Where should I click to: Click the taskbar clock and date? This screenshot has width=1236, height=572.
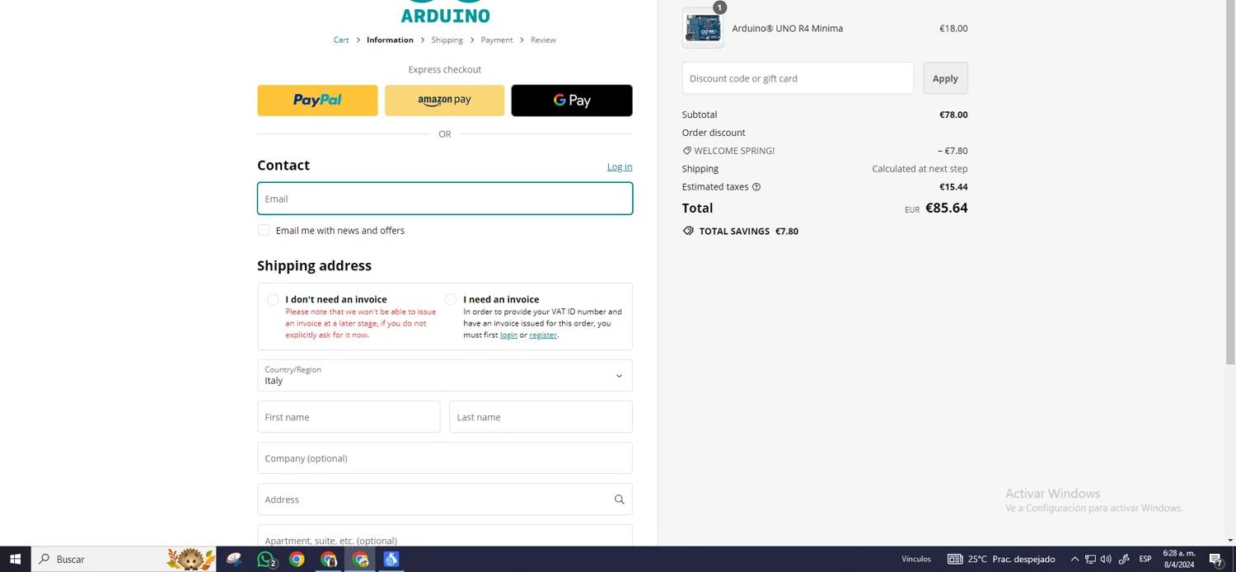(x=1179, y=559)
